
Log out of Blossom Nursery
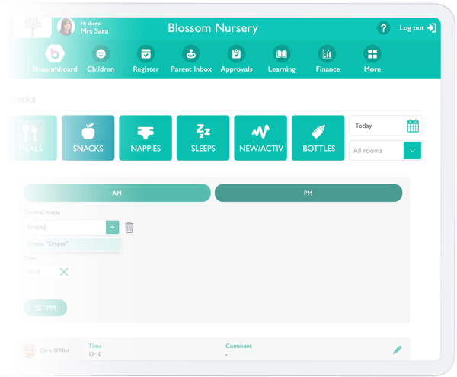pyautogui.click(x=418, y=28)
